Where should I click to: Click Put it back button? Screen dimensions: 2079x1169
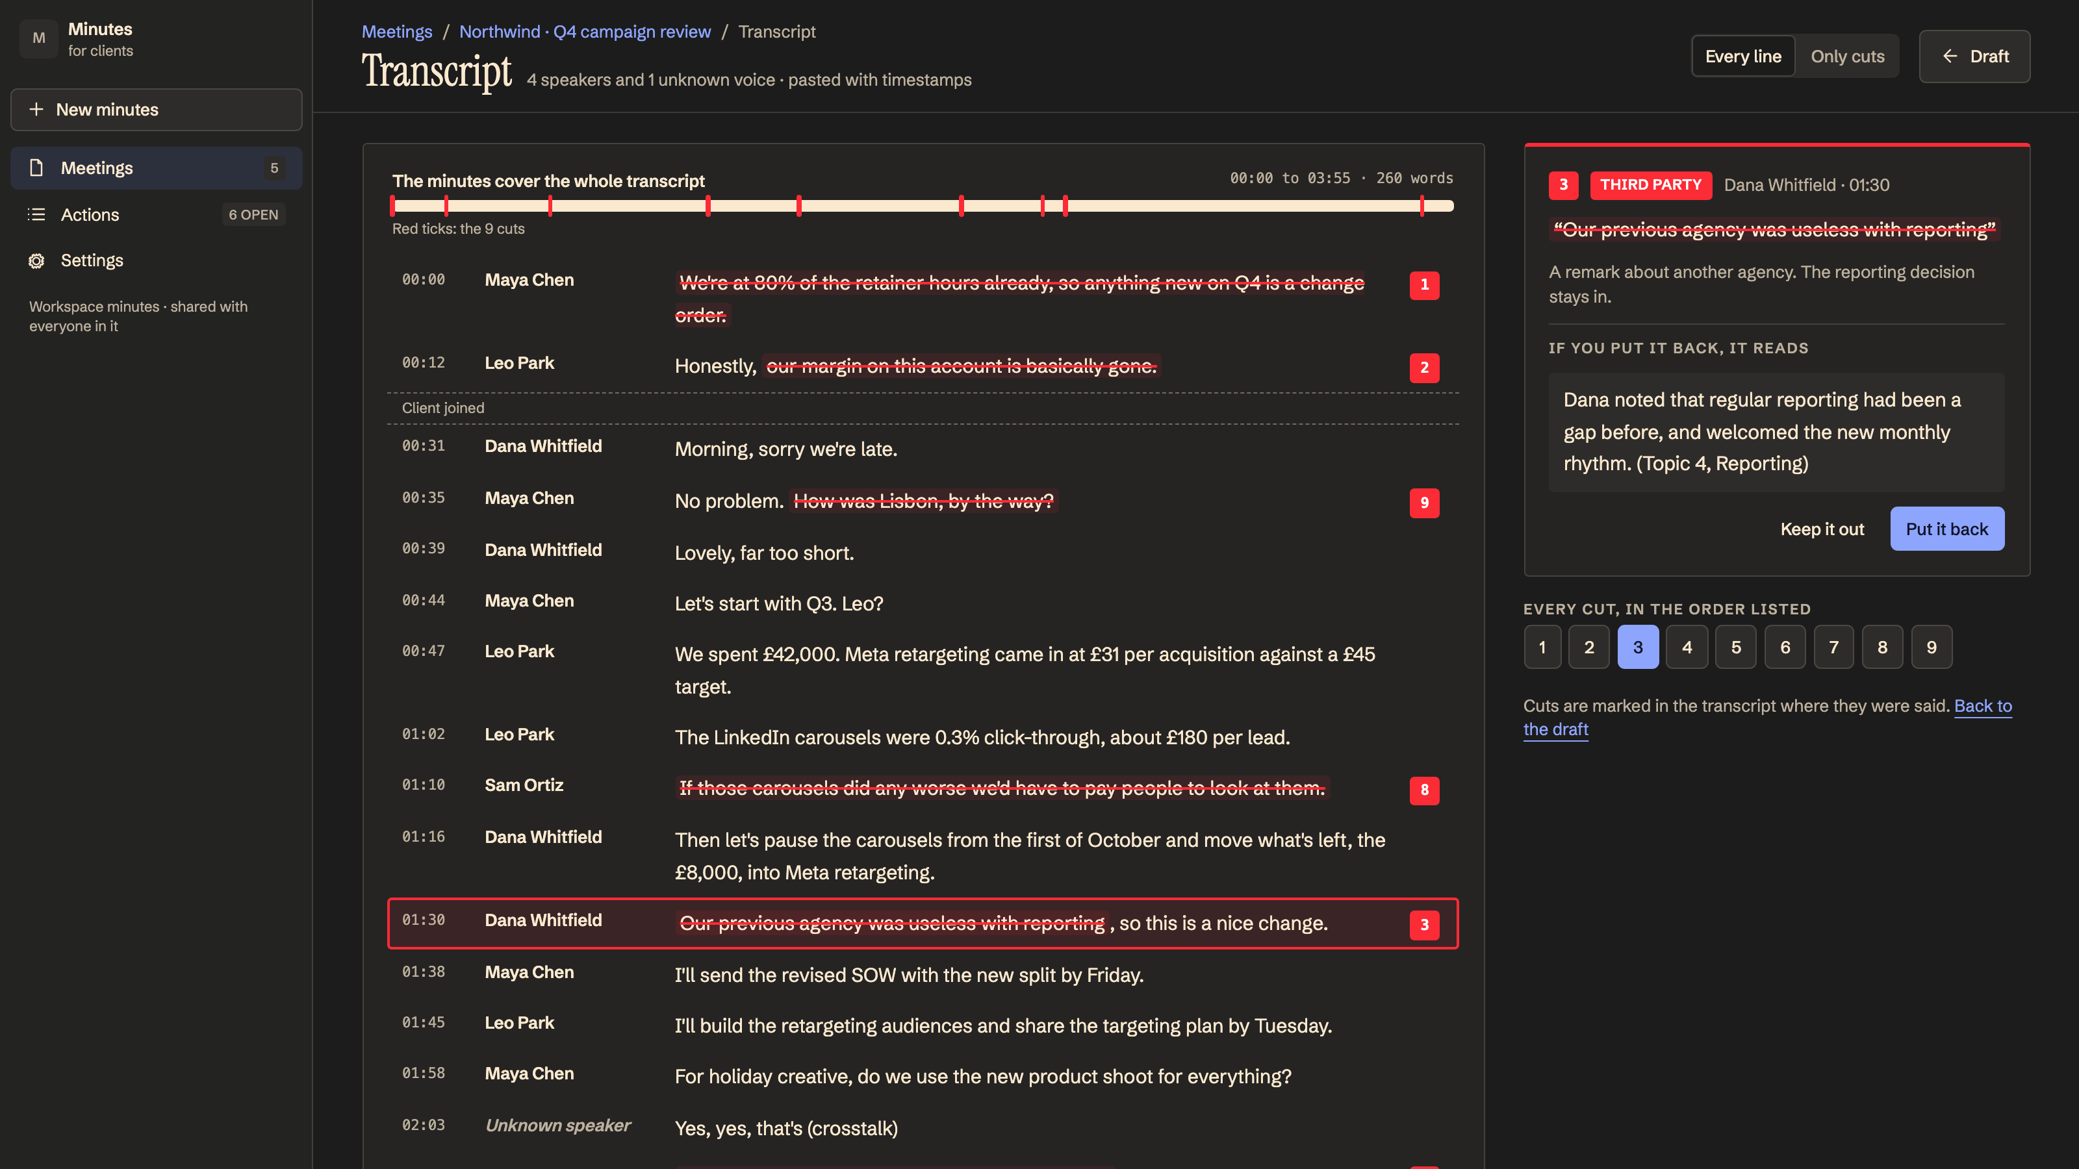[1946, 529]
